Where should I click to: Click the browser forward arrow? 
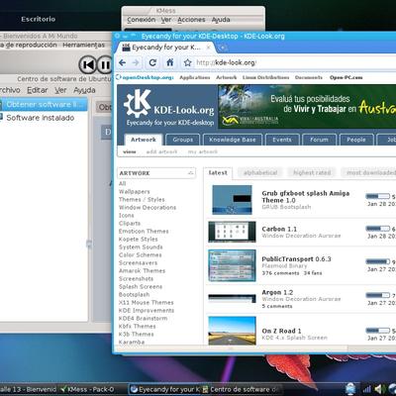coord(136,62)
